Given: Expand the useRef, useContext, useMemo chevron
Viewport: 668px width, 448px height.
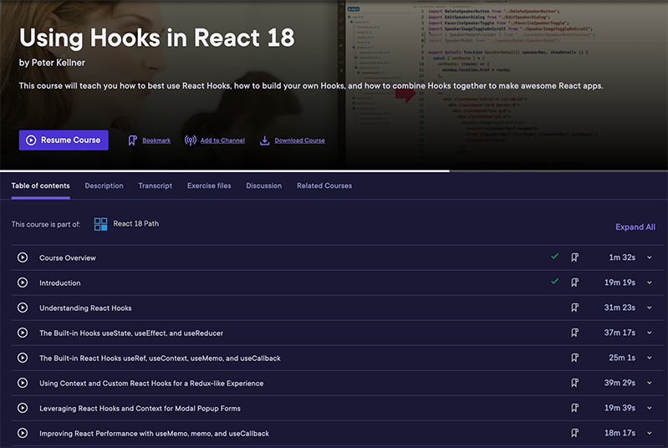Looking at the screenshot, I should click(650, 358).
